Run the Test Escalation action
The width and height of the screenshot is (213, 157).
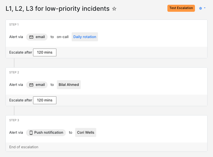click(x=181, y=8)
